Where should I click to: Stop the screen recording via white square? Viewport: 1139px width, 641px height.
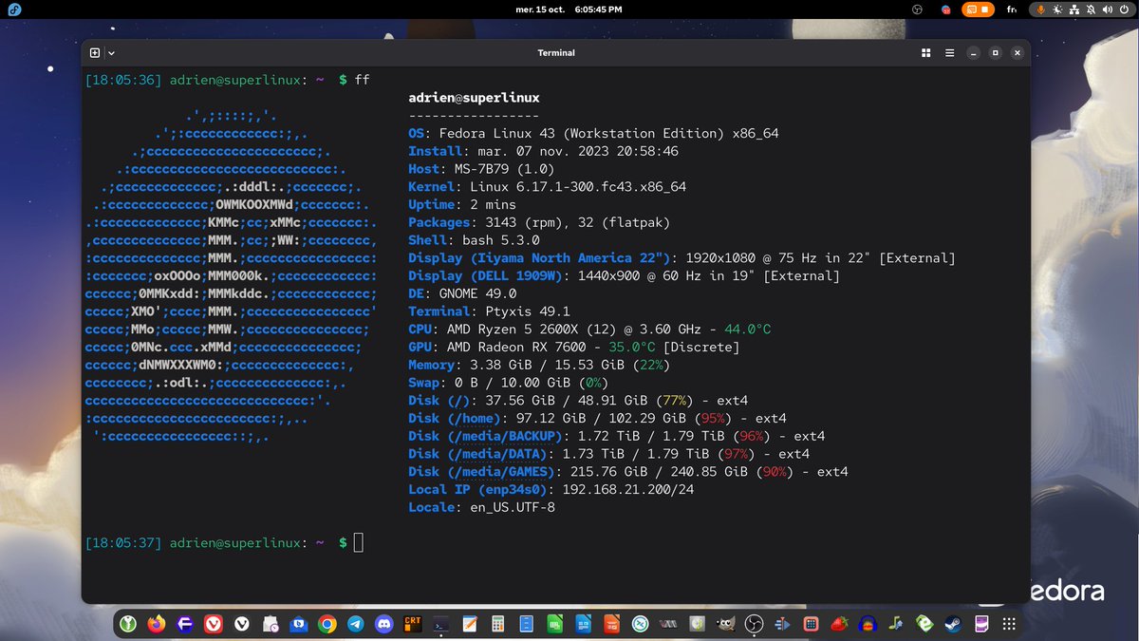pyautogui.click(x=985, y=9)
